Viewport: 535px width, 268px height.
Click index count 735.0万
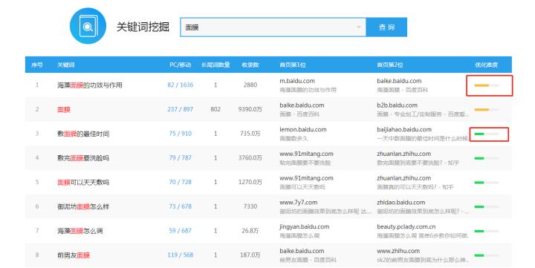pos(250,134)
